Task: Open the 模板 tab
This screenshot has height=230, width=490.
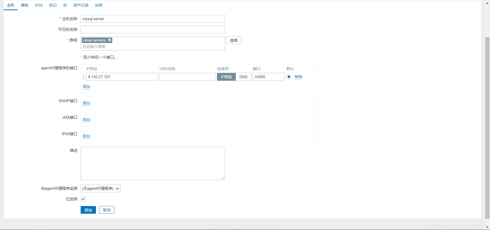Action: click(x=25, y=5)
